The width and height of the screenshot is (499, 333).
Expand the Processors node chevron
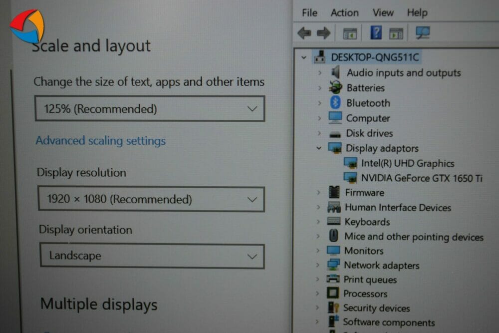click(x=317, y=293)
